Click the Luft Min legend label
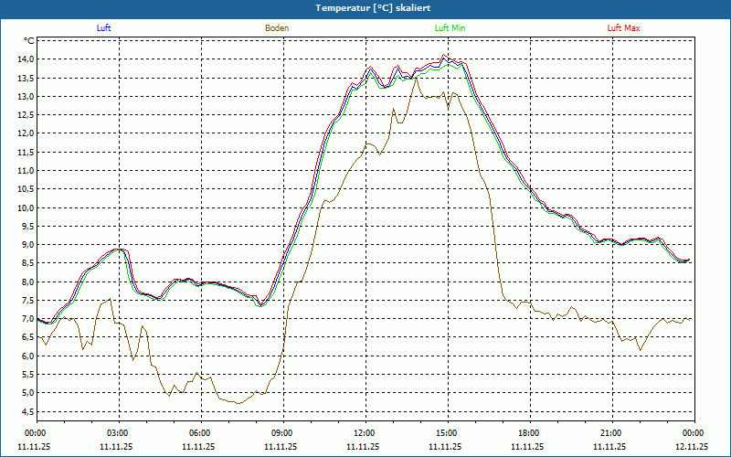This screenshot has height=457, width=731. (450, 28)
